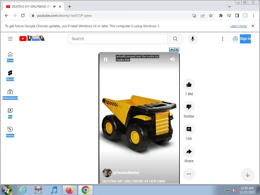This screenshot has height=195, width=260.
Task: Switch to Firefox in the taskbar
Action: pos(70,190)
